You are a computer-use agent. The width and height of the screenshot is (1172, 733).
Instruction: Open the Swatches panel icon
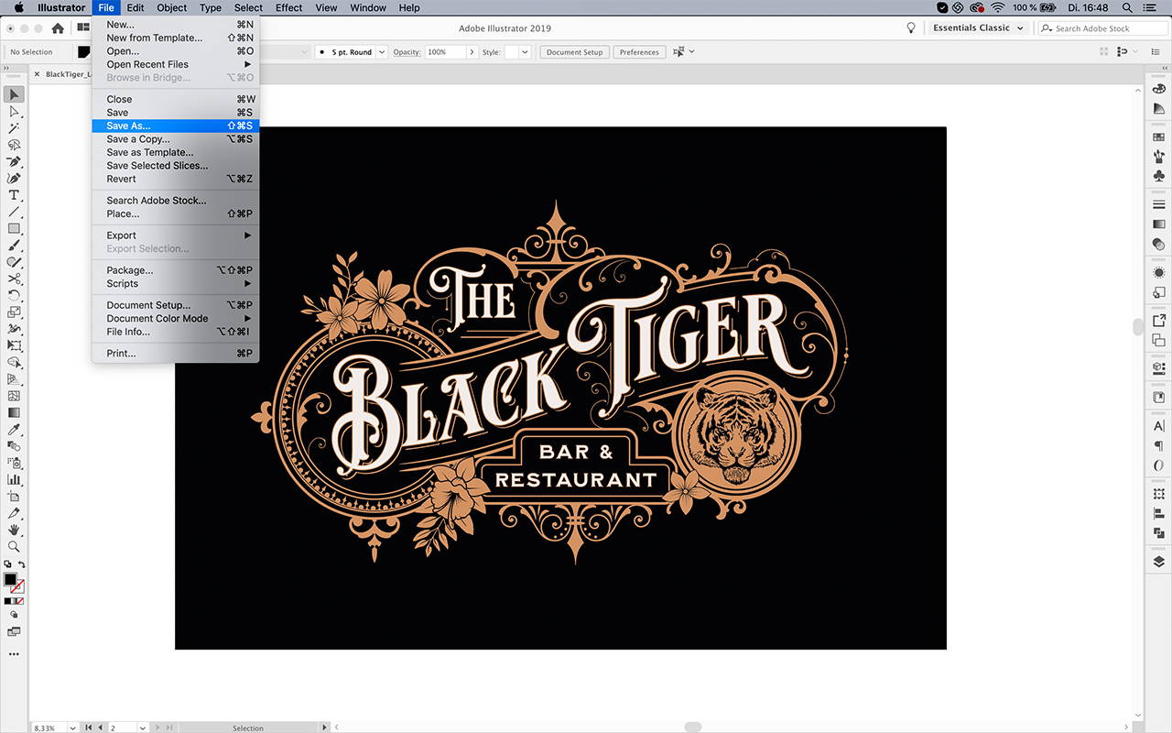[1159, 137]
